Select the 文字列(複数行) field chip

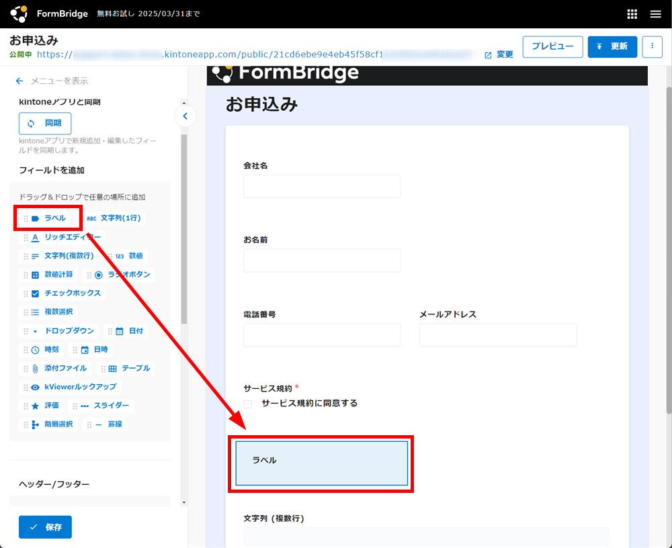tap(58, 256)
